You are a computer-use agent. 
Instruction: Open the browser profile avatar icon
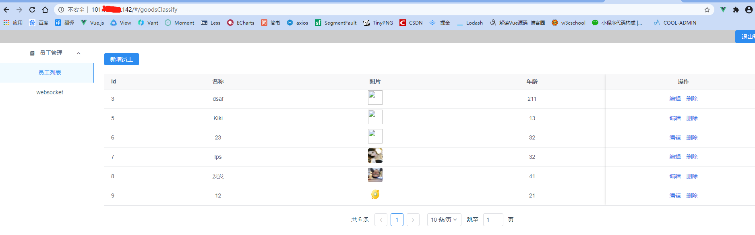[x=749, y=10]
